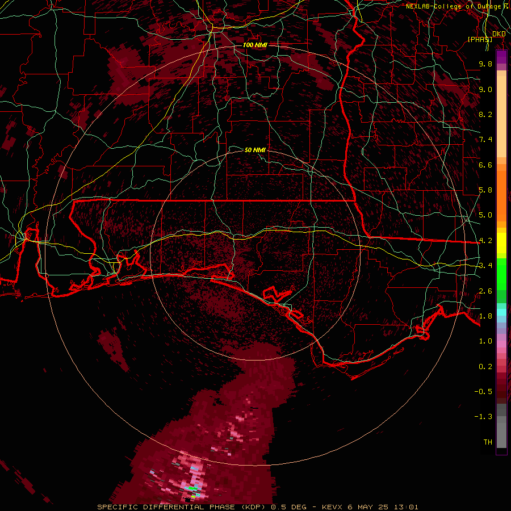Viewport: 511px width, 511px height.
Task: Pick the bright green segment of the color bar
Action: tap(501, 275)
